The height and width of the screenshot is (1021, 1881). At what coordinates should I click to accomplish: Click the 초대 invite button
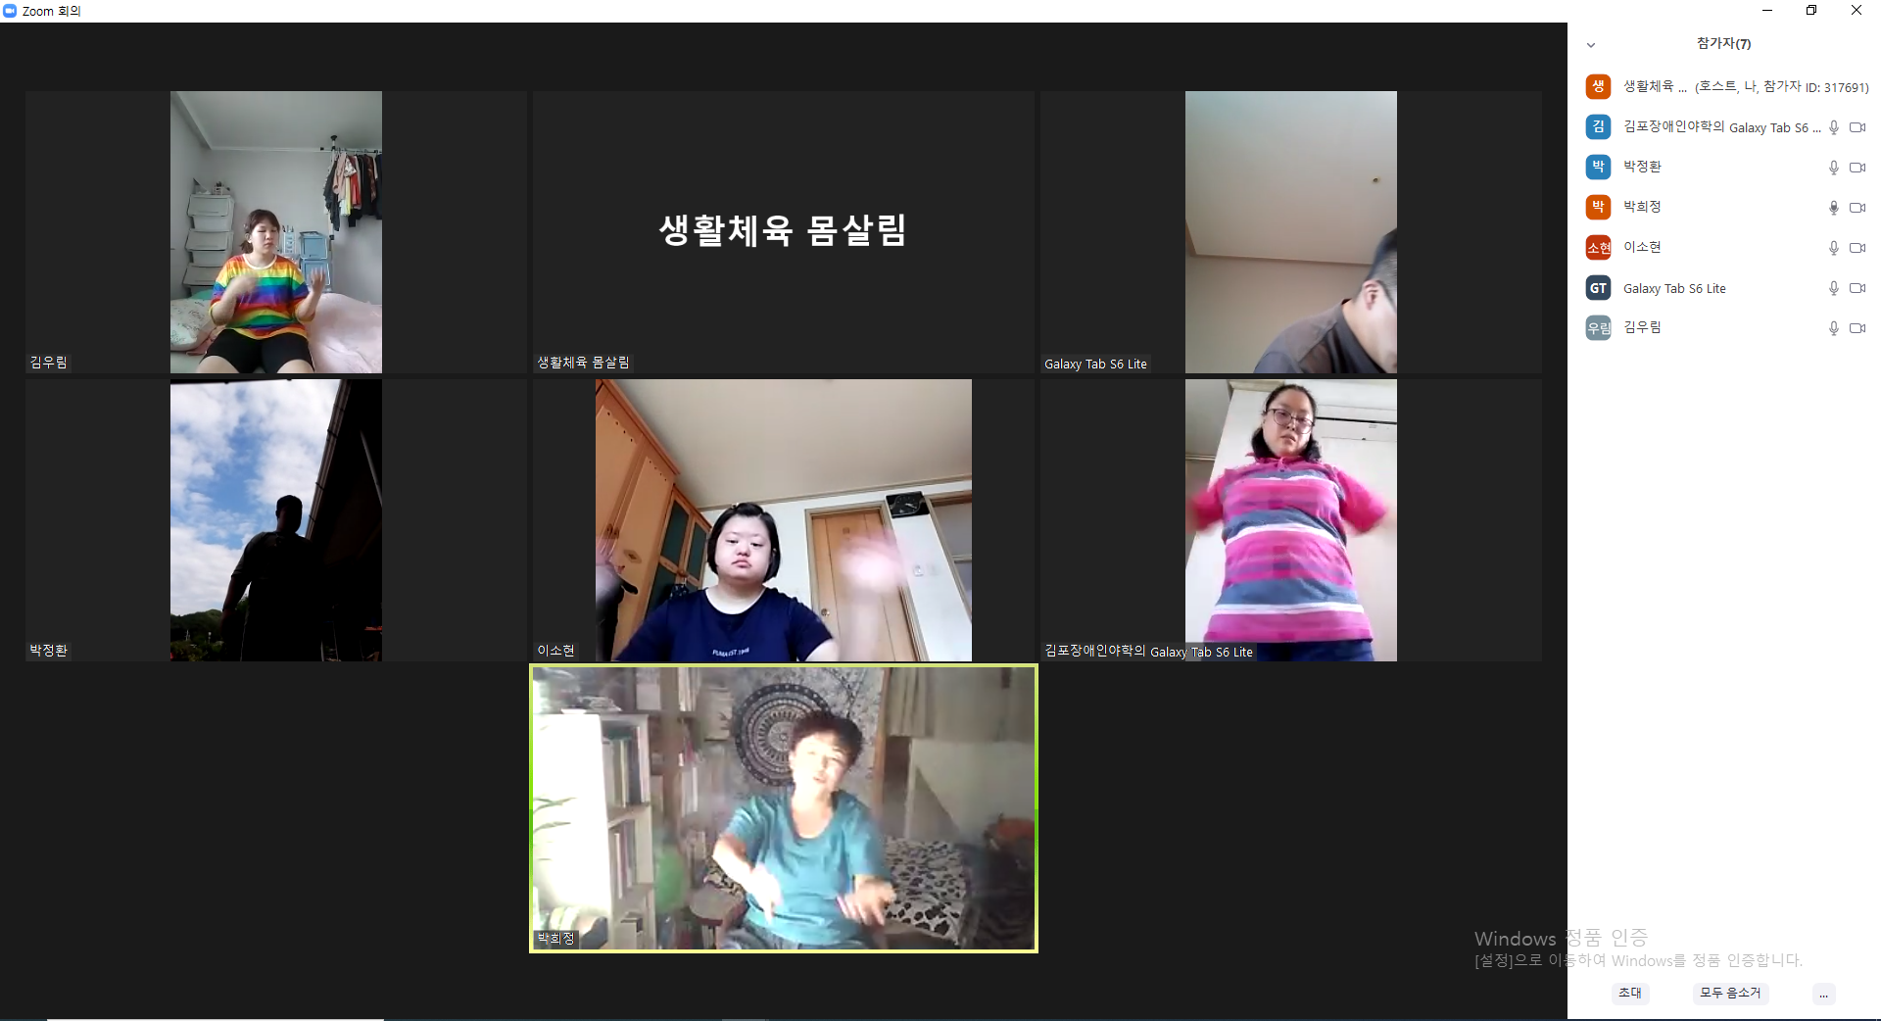1630,993
